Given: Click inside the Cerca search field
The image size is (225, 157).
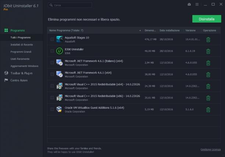Looking at the screenshot, I should pos(70,5).
